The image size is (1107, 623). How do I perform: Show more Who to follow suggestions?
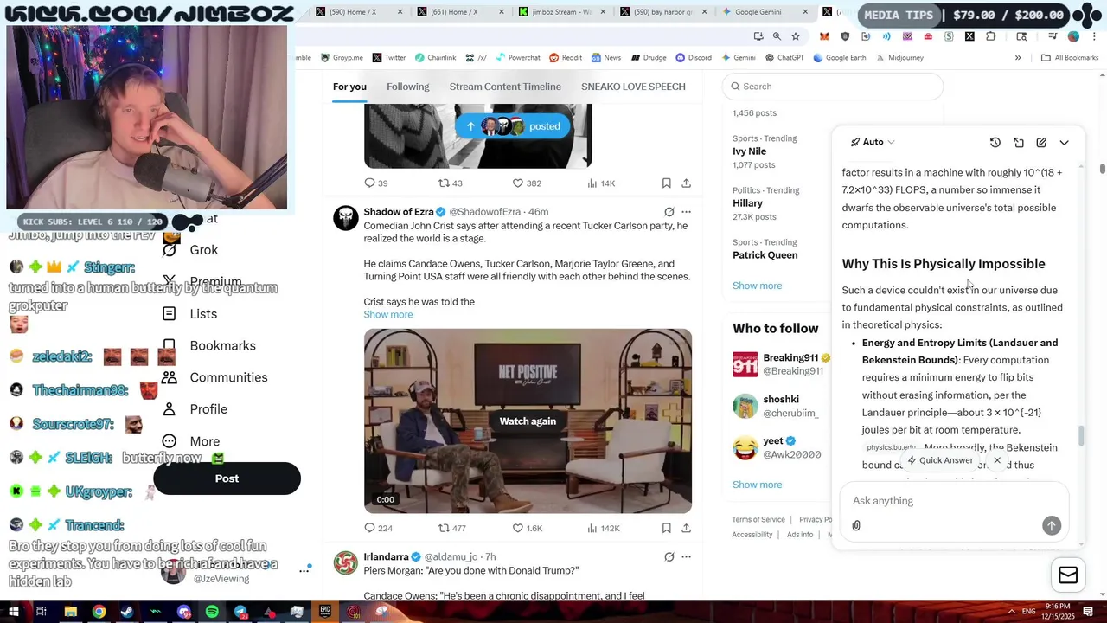click(x=757, y=485)
